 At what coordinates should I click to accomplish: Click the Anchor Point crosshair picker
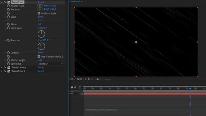tap(40, 6)
